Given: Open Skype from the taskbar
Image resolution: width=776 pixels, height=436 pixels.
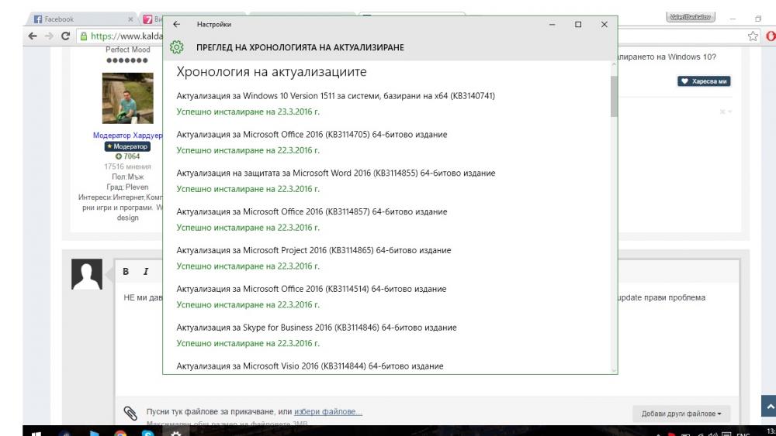Looking at the screenshot, I should (148, 433).
